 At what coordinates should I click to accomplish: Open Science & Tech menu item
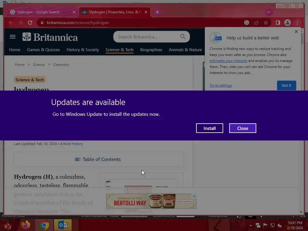point(119,50)
